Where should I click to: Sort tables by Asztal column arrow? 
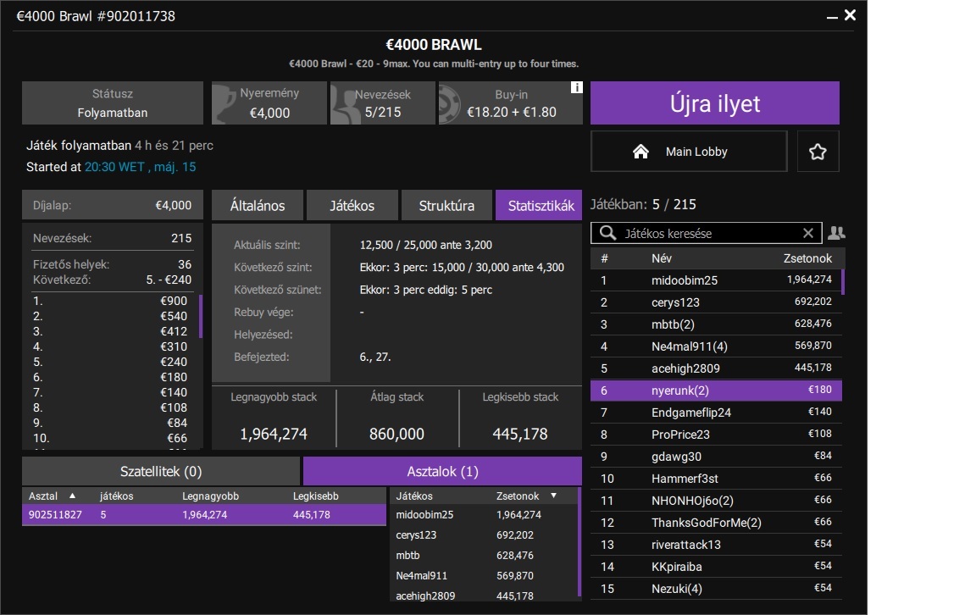click(72, 496)
